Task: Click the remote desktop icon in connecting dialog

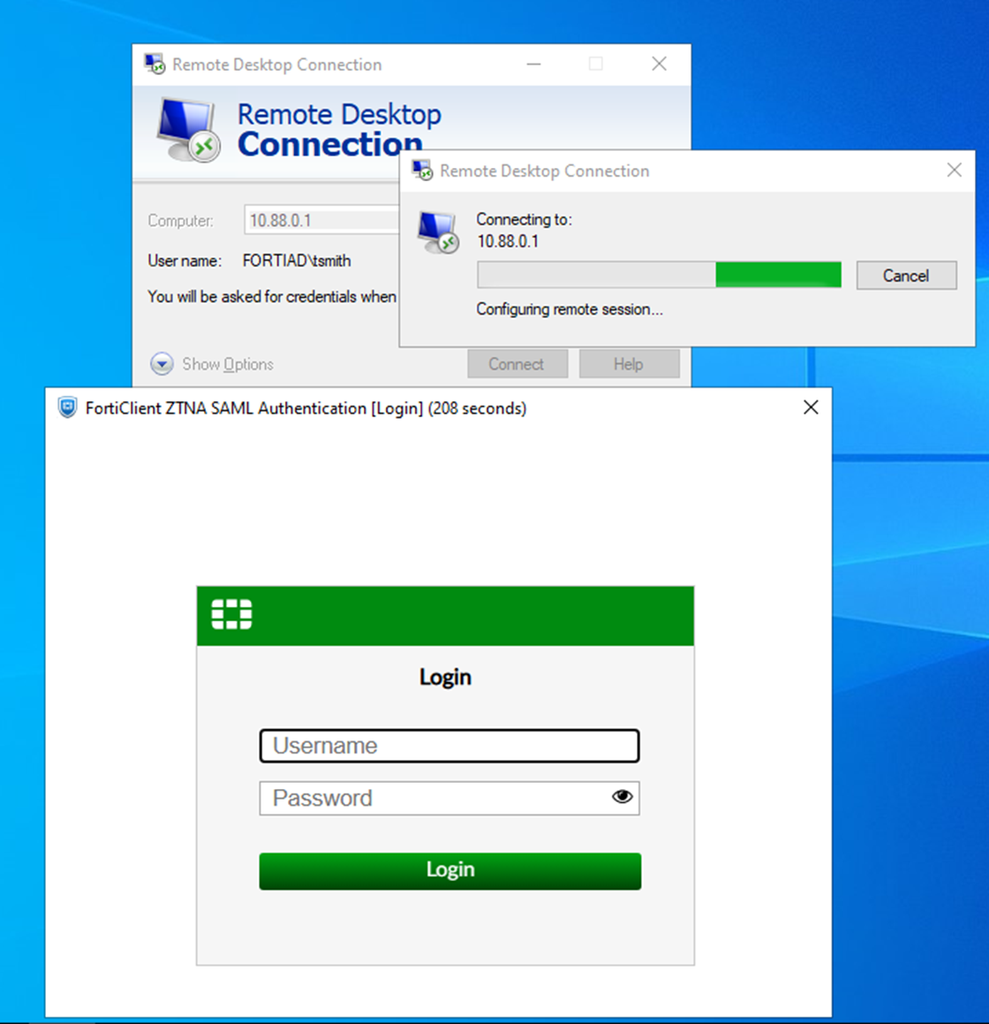Action: 438,233
